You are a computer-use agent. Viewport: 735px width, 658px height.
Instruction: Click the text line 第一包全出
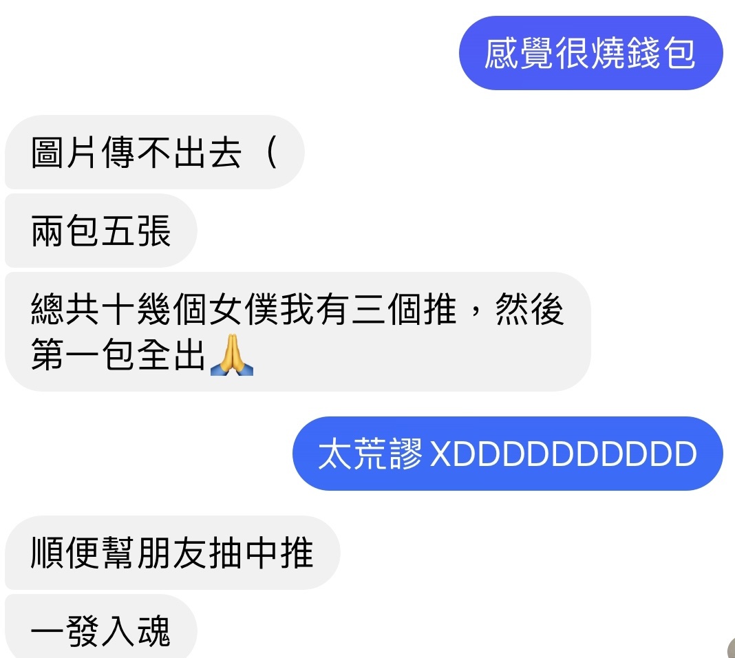click(x=118, y=354)
